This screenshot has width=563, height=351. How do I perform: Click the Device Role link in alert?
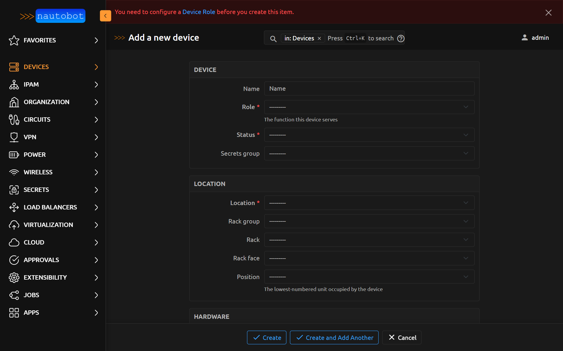[199, 12]
